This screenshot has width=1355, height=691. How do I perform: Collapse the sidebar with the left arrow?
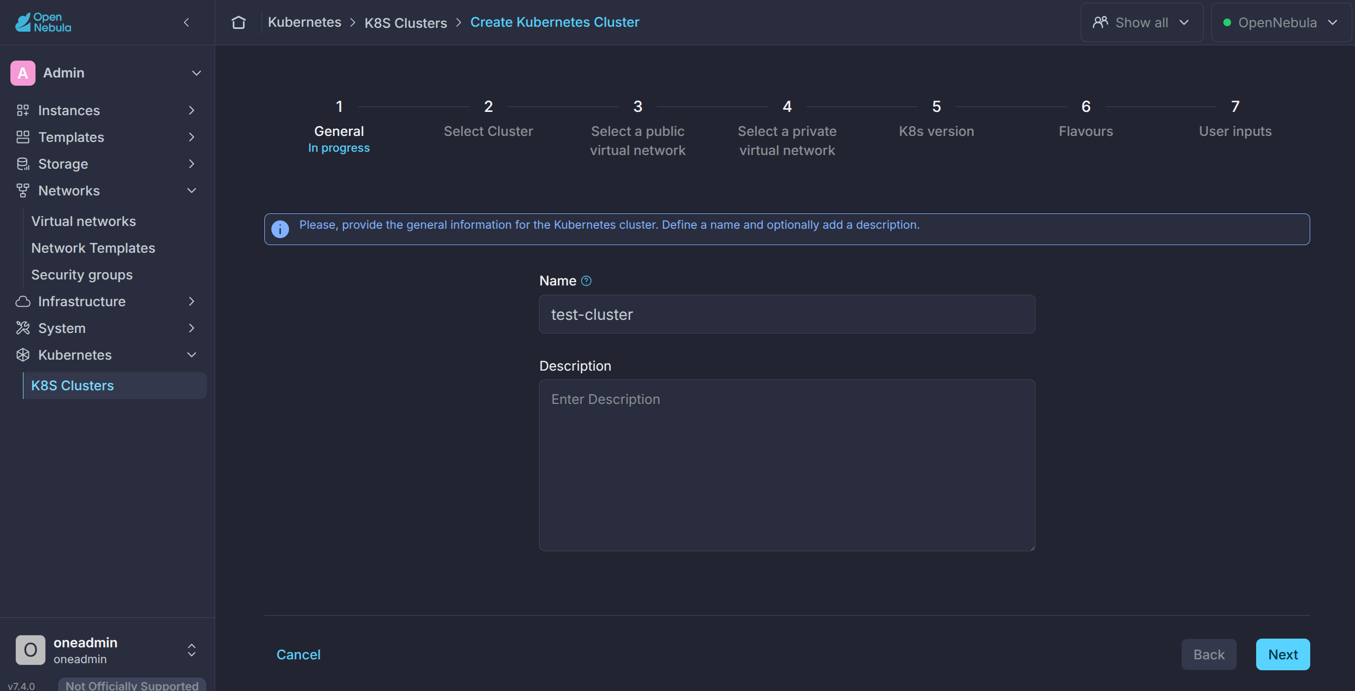coord(187,22)
